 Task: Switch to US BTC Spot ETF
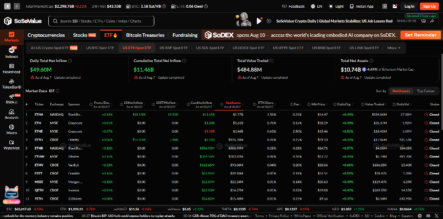(x=100, y=48)
